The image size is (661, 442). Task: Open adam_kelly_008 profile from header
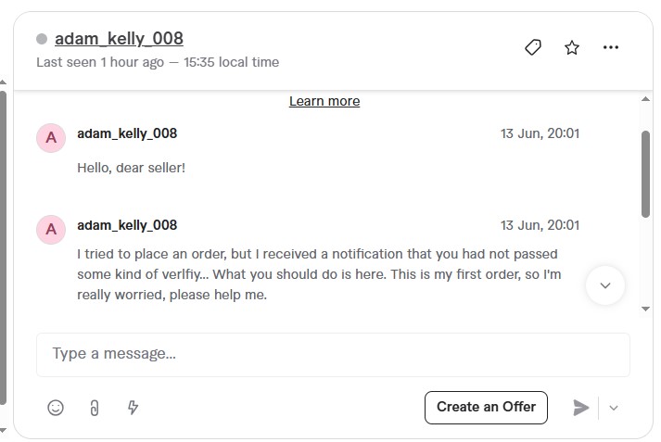coord(119,39)
